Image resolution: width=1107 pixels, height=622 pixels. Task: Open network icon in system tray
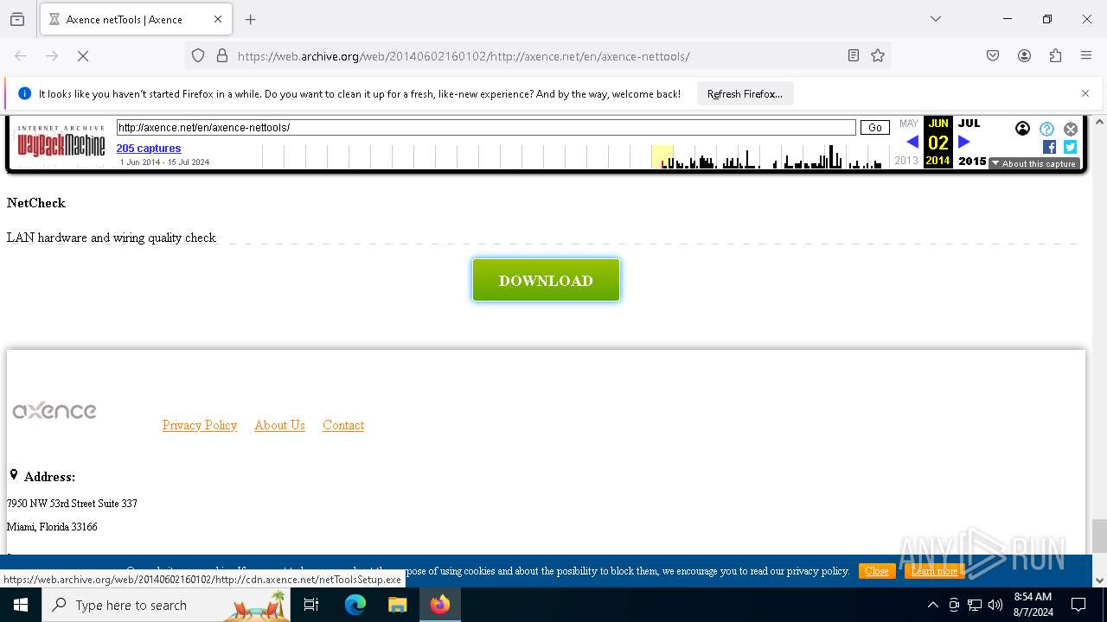975,605
